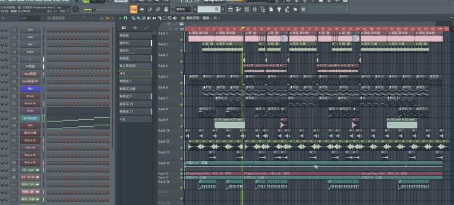The width and height of the screenshot is (454, 205).
Task: Open the blue highlighted channel button
Action: (30, 89)
